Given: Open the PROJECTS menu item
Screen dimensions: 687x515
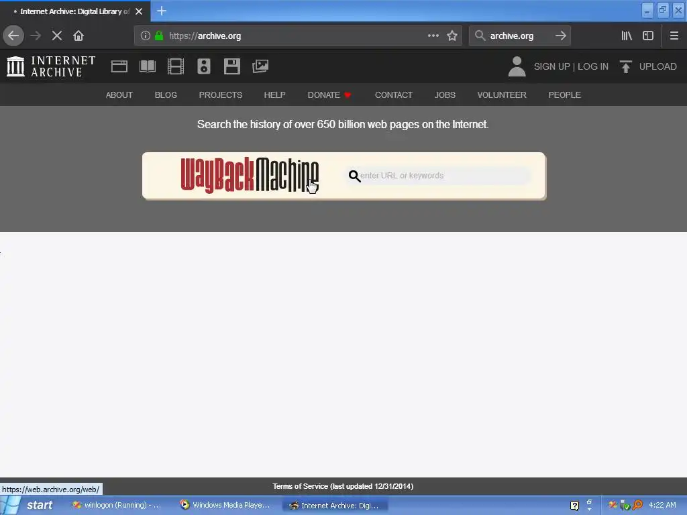Looking at the screenshot, I should [220, 95].
